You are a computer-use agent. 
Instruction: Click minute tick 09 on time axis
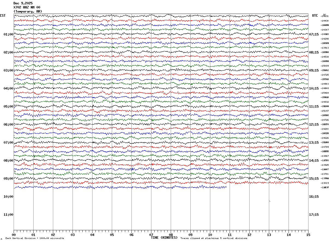click(x=190, y=235)
